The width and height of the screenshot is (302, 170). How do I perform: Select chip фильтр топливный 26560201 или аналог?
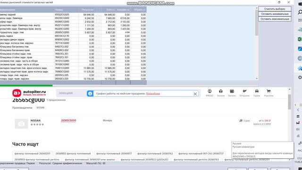tap(90, 160)
